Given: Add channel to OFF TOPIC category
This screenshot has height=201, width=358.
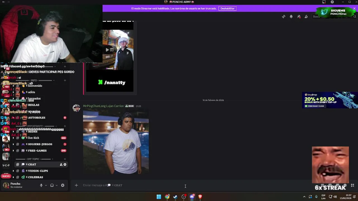Looking at the screenshot, I should point(65,159).
